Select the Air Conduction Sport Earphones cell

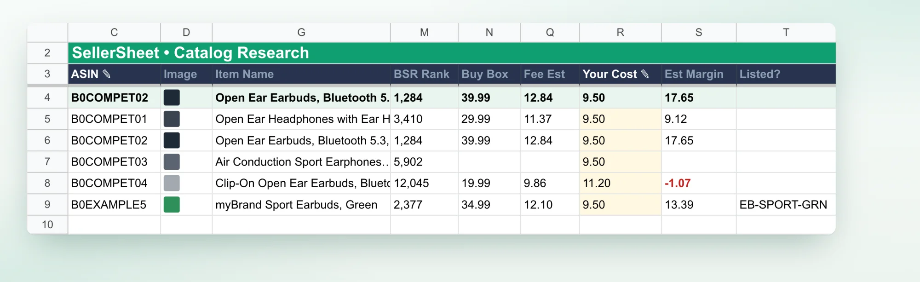pos(301,161)
